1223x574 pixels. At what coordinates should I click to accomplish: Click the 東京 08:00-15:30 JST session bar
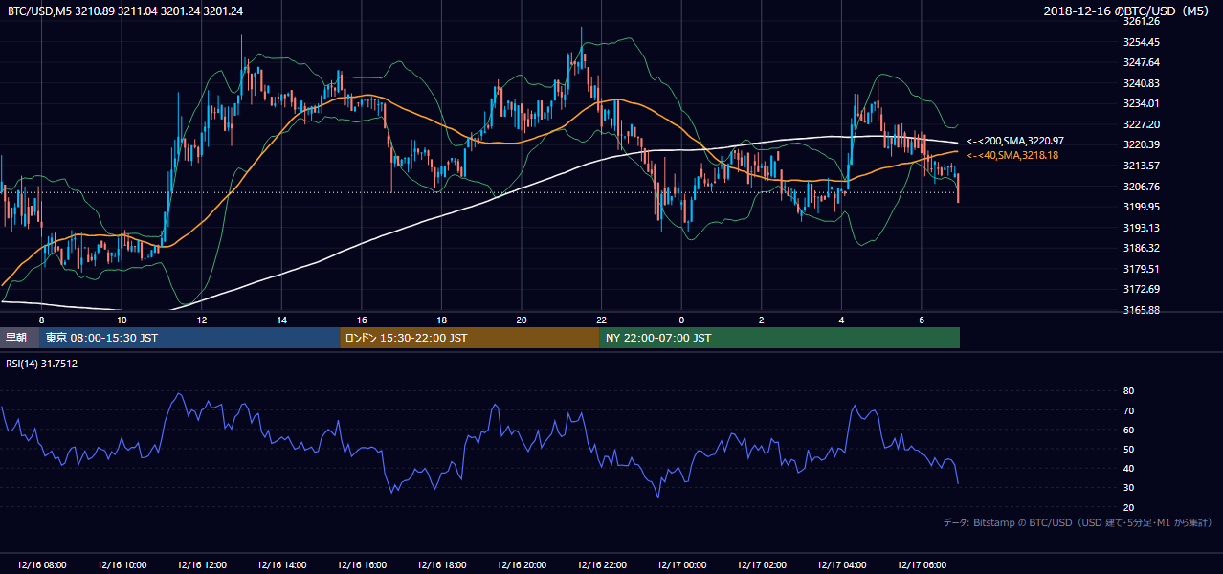pyautogui.click(x=190, y=338)
